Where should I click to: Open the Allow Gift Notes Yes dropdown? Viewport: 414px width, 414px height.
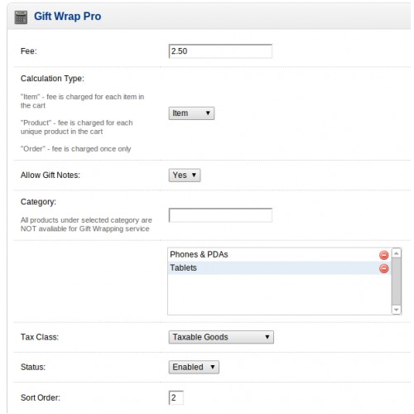pyautogui.click(x=185, y=175)
